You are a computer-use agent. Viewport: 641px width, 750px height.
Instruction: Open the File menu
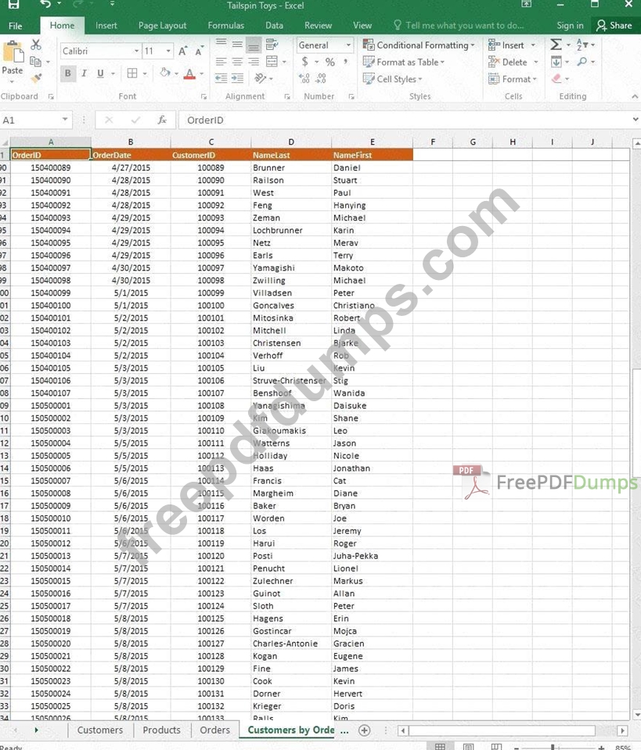[16, 25]
